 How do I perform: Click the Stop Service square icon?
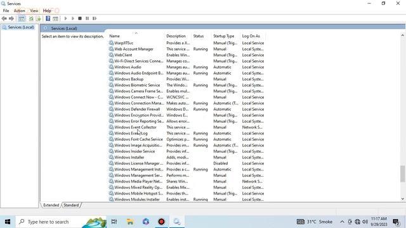point(80,18)
